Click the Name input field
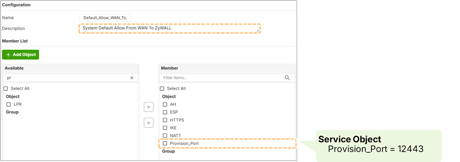The width and height of the screenshot is (460, 162). [x=105, y=18]
